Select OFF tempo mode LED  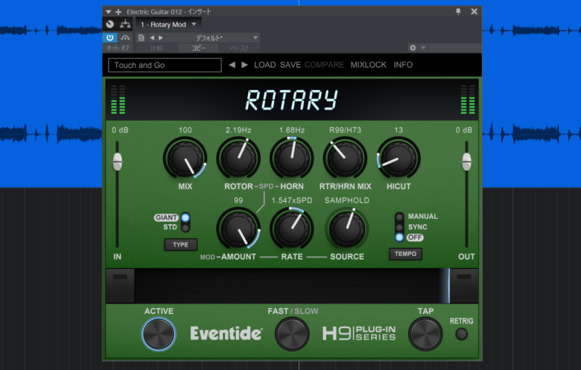point(399,237)
